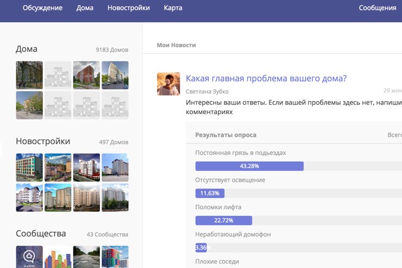Open the tall white tower thumbnail in Дома
The width and height of the screenshot is (402, 268).
point(115,75)
